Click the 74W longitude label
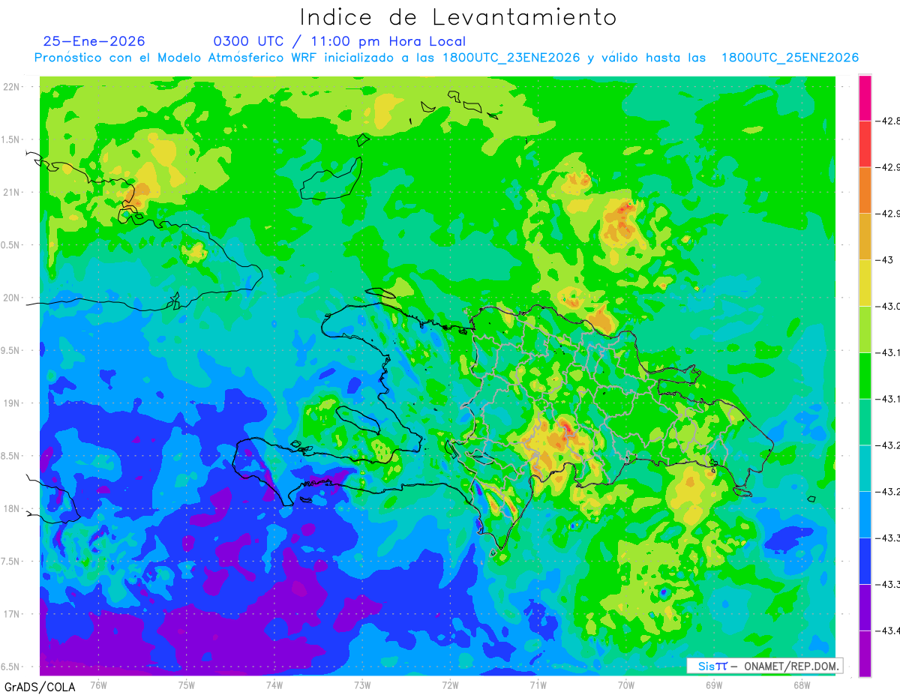Viewport: 900px width, 695px height. point(274,685)
